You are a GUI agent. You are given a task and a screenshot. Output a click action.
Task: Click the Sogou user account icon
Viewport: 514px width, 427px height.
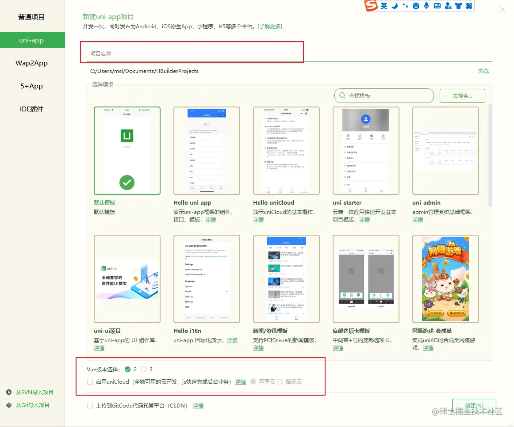point(448,6)
